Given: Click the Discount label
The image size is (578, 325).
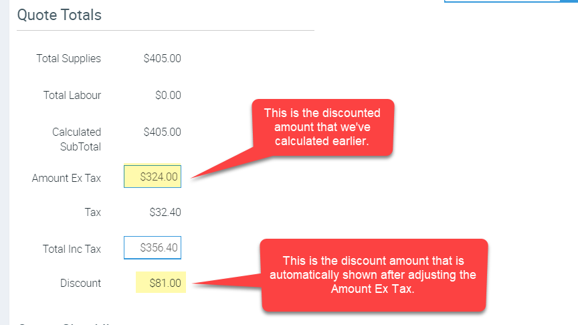Looking at the screenshot, I should tap(80, 283).
